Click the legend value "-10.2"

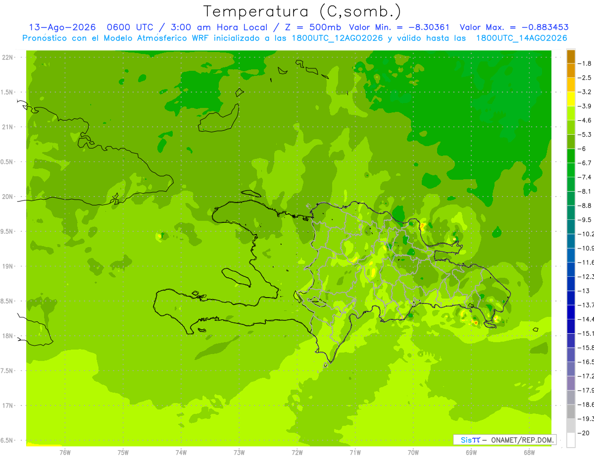tap(587, 234)
